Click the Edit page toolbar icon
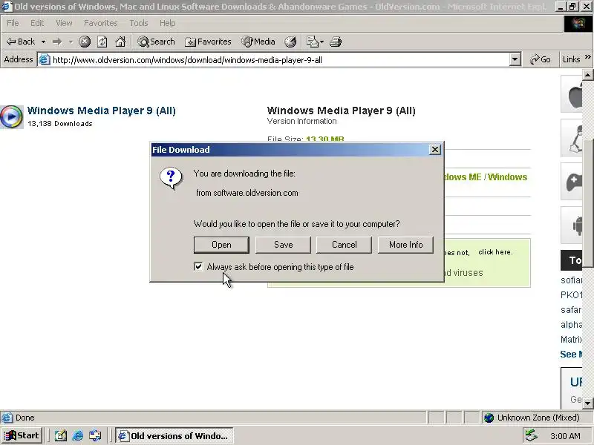This screenshot has height=445, width=594. click(312, 42)
